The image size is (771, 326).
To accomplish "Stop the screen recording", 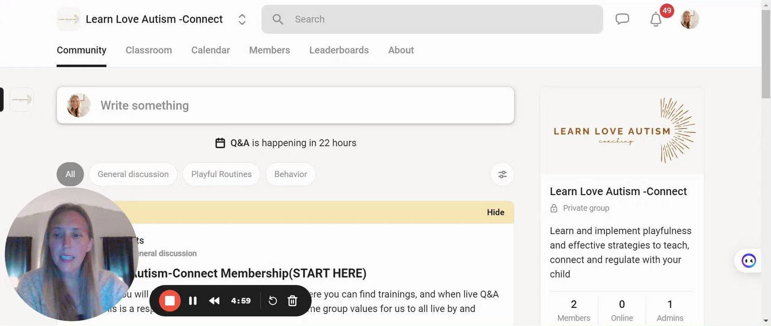I will 170,301.
